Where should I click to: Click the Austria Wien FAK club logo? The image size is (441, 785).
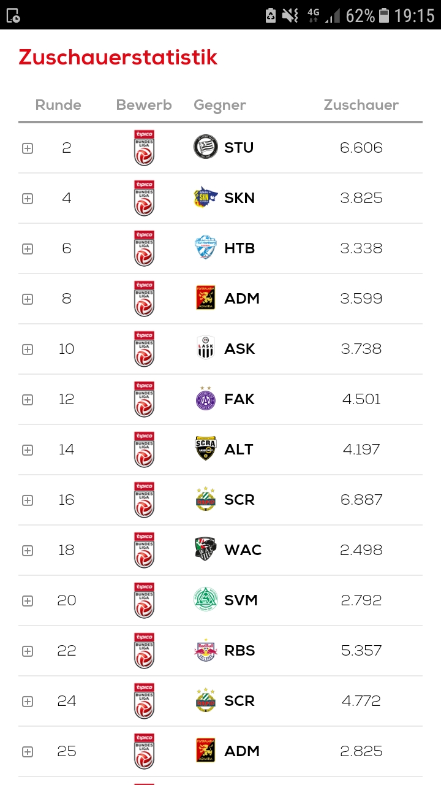(206, 399)
